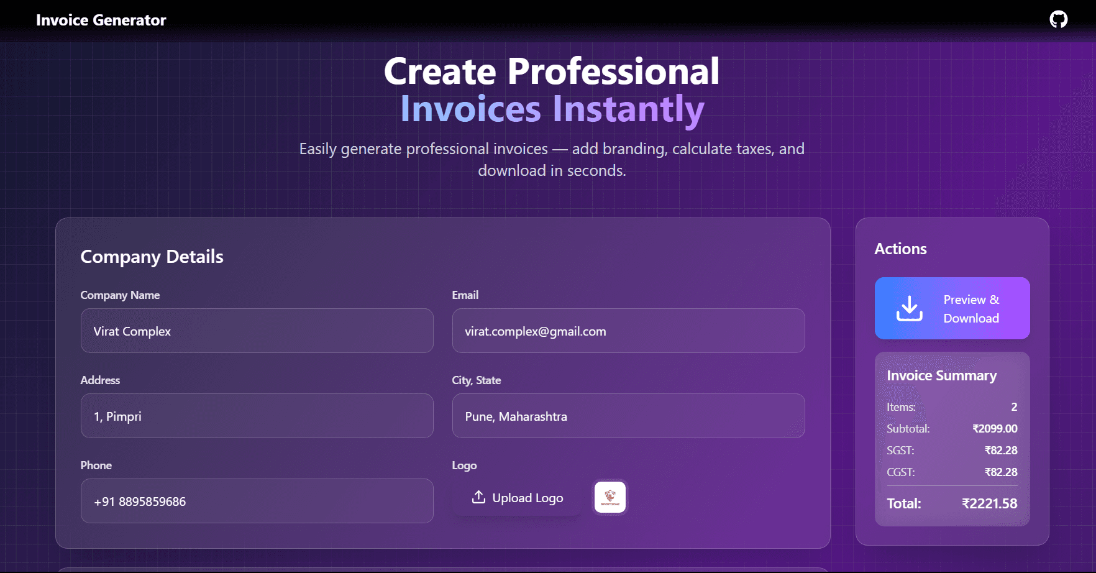Image resolution: width=1096 pixels, height=573 pixels.
Task: Click the Subtotal value ₹2099.00
Action: [995, 428]
